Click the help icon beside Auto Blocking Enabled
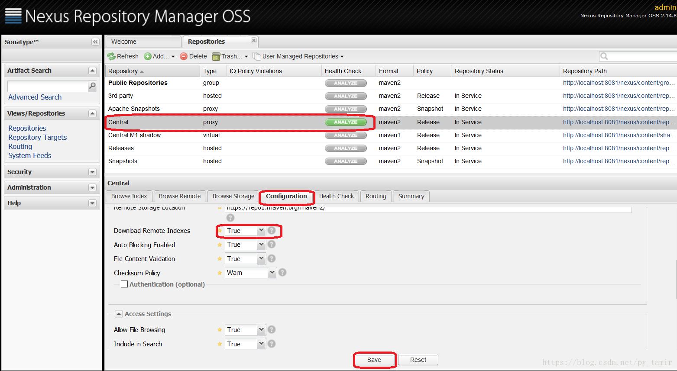 coord(272,244)
